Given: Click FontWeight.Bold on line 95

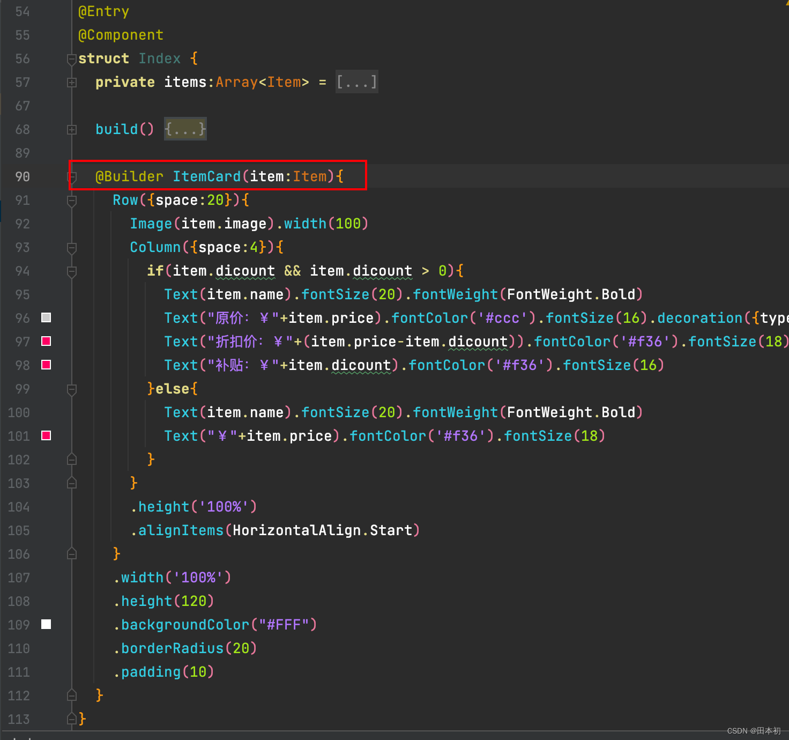Looking at the screenshot, I should (x=571, y=295).
